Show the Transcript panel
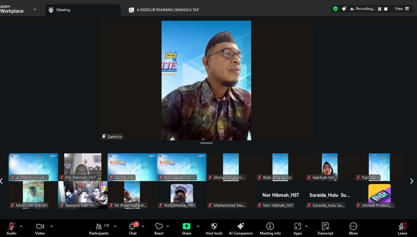 point(325,229)
